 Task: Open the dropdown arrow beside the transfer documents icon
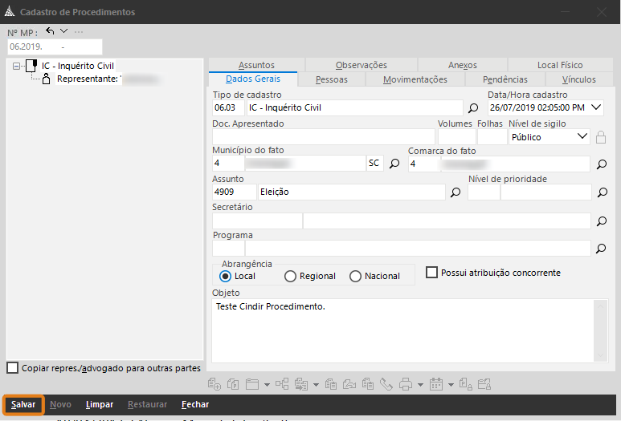316,384
